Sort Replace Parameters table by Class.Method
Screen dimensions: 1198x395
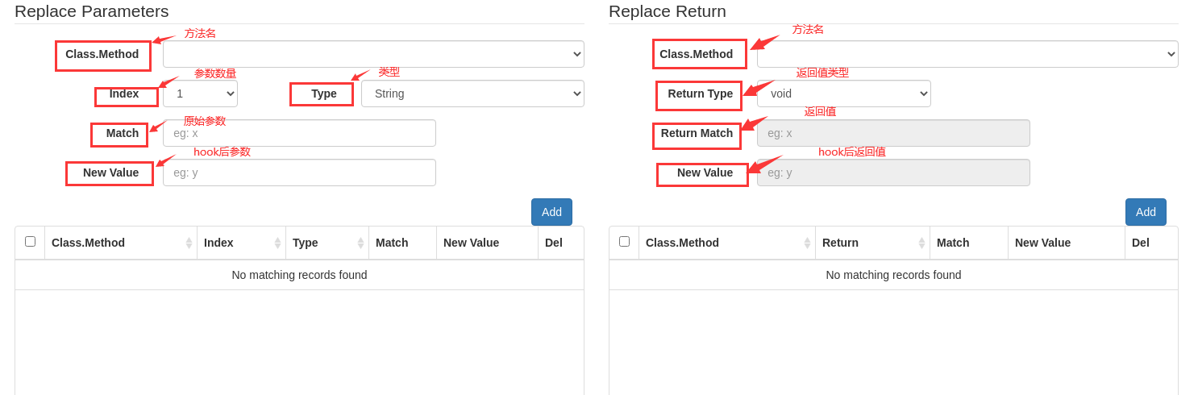121,243
